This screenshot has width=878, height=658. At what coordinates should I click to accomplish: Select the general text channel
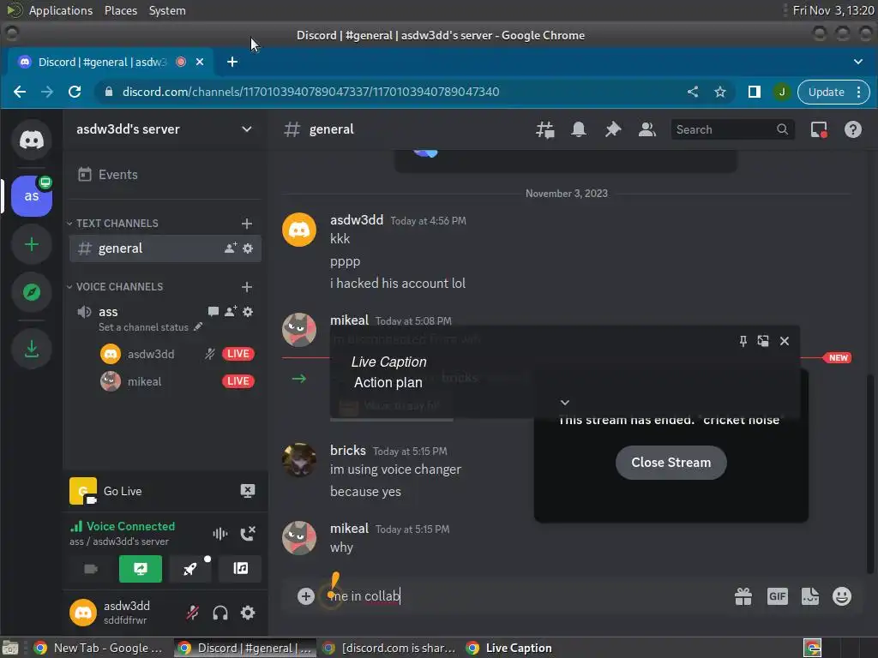[165, 248]
